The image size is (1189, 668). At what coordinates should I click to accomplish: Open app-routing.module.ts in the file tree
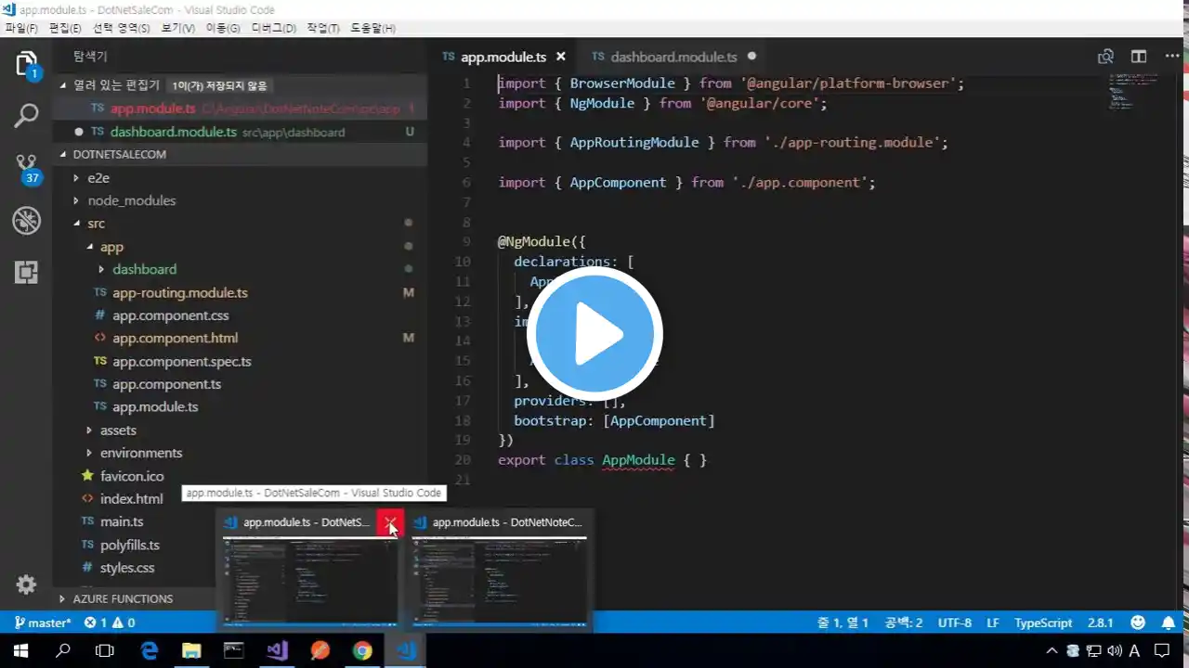coord(179,292)
